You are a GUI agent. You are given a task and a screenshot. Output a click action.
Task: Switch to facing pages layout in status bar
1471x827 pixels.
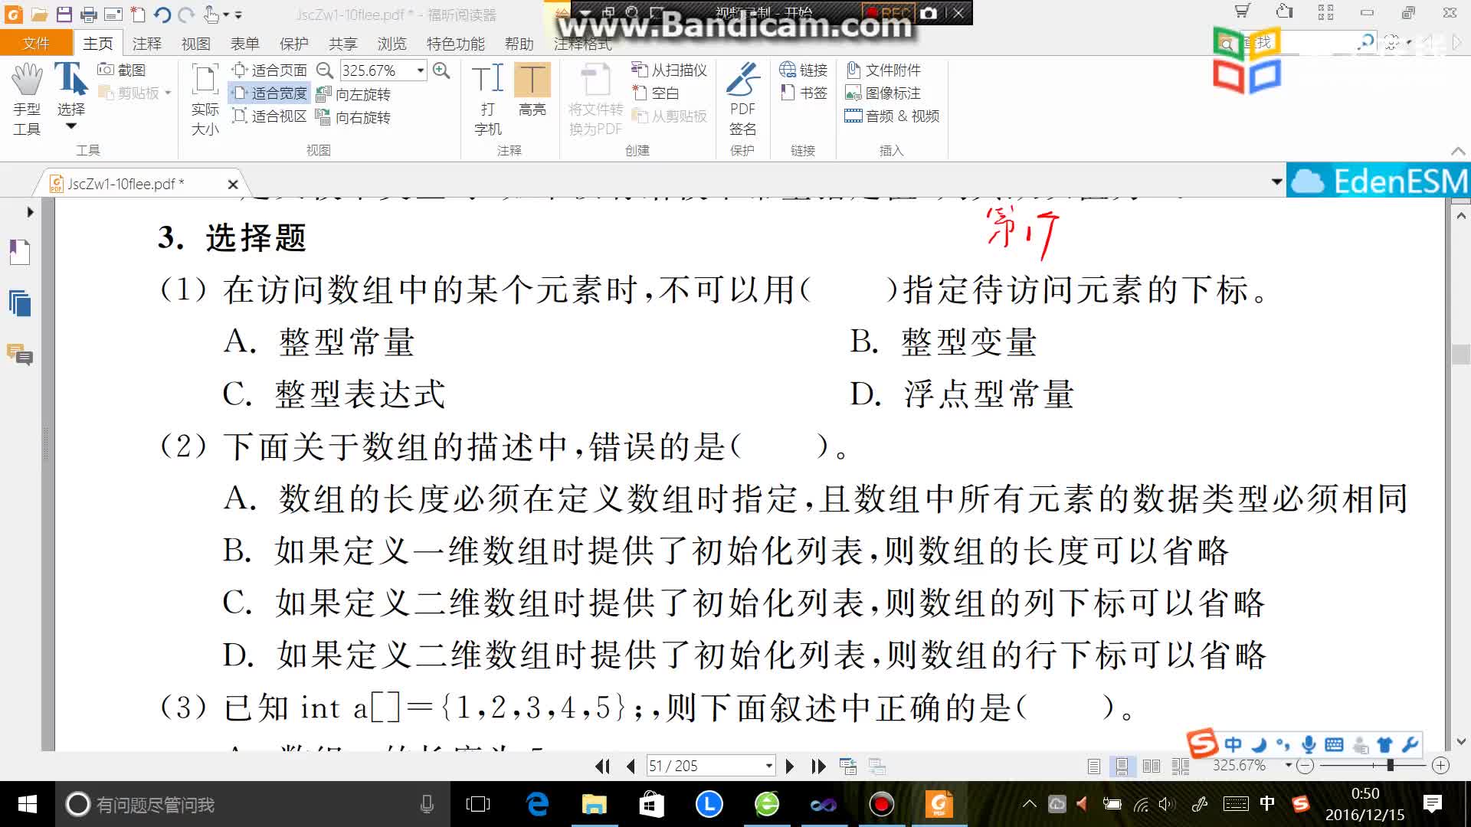coord(1151,766)
